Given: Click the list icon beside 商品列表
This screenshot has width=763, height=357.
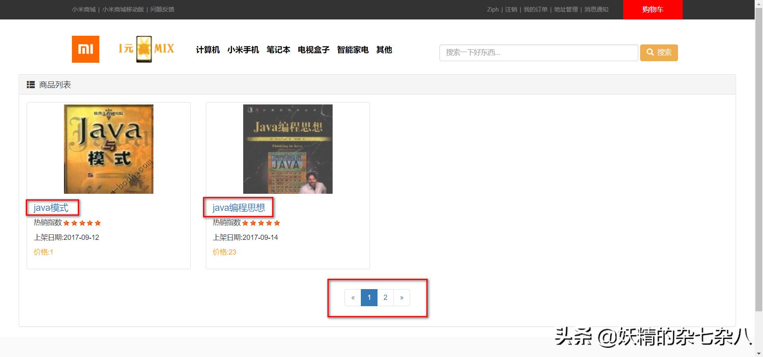Looking at the screenshot, I should click(31, 85).
